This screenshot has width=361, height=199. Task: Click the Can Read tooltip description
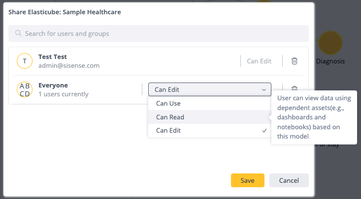click(314, 117)
